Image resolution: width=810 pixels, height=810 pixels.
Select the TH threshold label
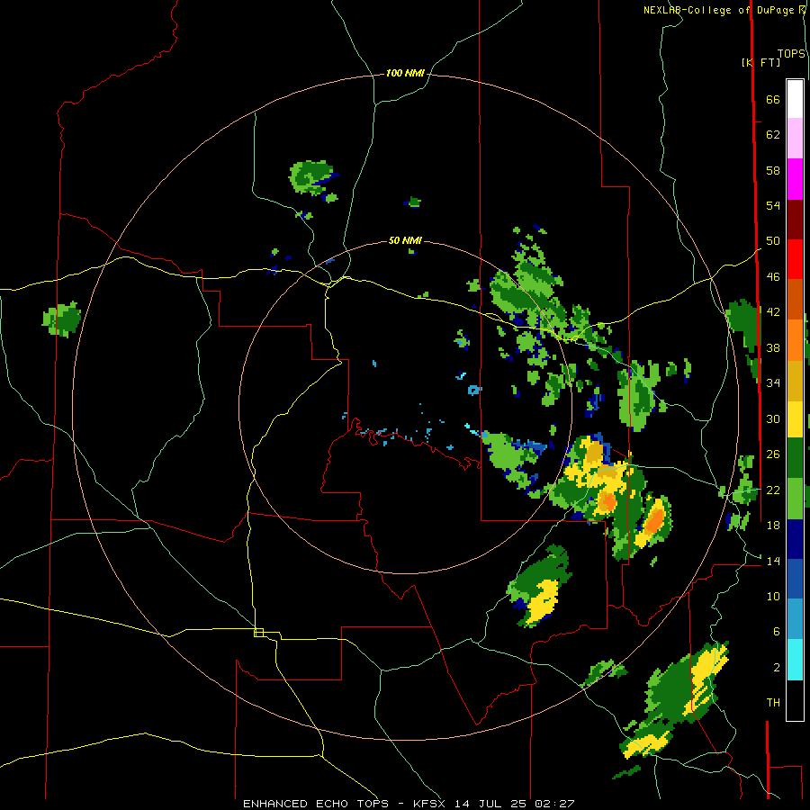click(x=773, y=703)
